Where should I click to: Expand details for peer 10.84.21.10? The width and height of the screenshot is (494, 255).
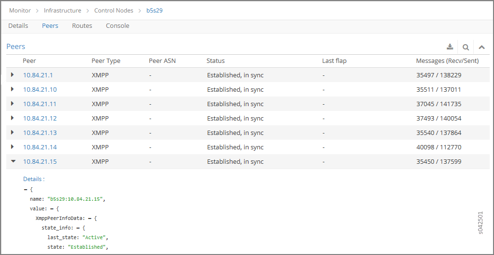(x=13, y=89)
